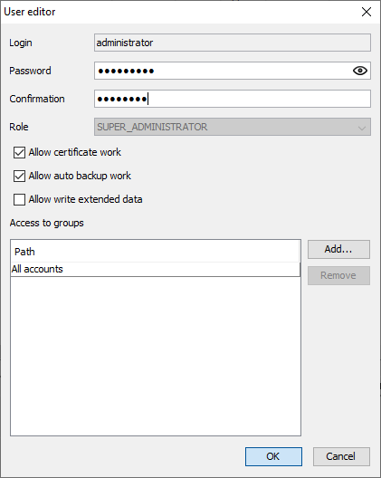The height and width of the screenshot is (478, 381).
Task: Click inside the Confirmation field
Action: (233, 99)
